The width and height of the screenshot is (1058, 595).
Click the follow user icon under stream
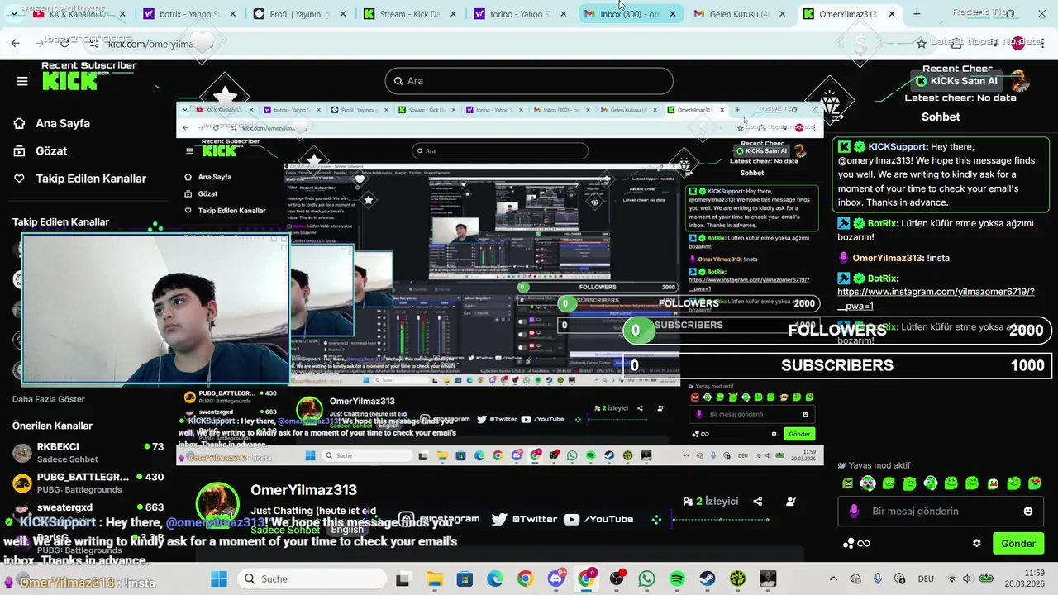tap(790, 501)
